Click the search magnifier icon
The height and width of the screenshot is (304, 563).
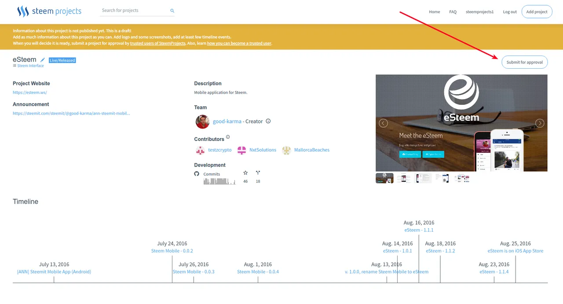click(172, 11)
